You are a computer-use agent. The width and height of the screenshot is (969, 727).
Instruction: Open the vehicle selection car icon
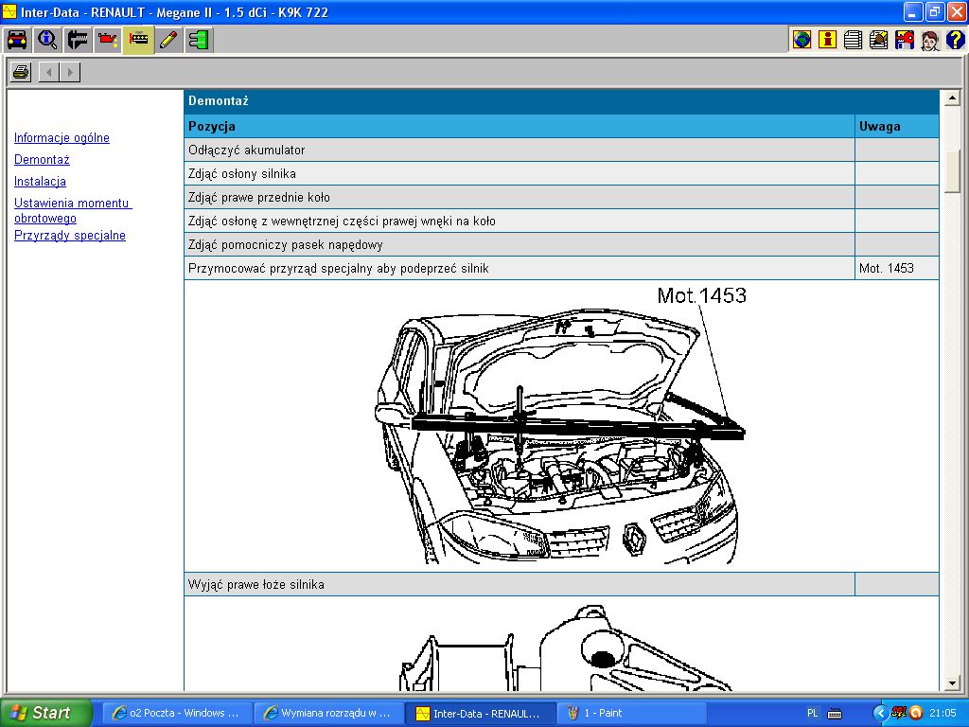17,40
